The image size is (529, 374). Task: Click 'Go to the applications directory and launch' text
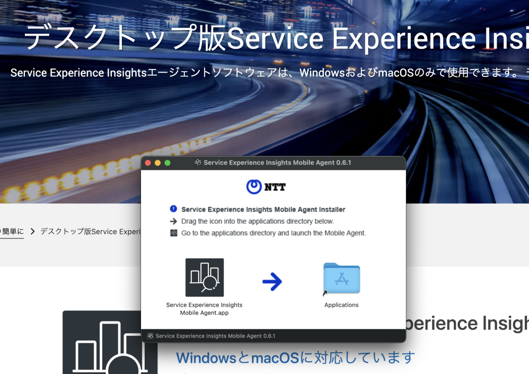pyautogui.click(x=252, y=233)
